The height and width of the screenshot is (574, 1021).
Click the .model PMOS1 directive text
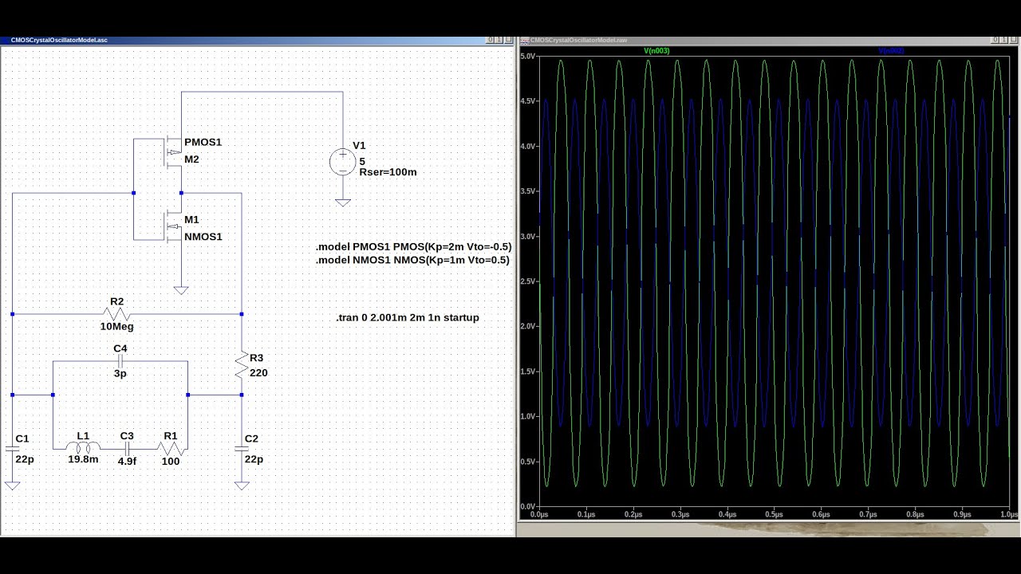(413, 247)
